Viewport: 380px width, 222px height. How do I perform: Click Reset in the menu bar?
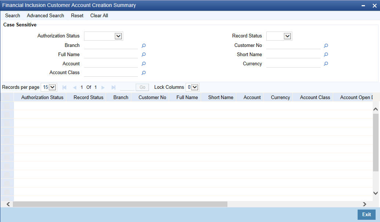77,15
